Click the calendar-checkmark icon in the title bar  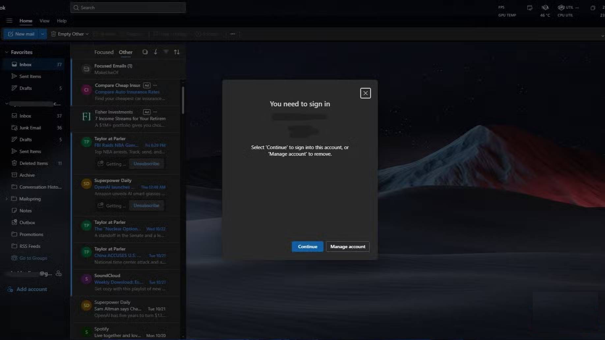pos(530,8)
